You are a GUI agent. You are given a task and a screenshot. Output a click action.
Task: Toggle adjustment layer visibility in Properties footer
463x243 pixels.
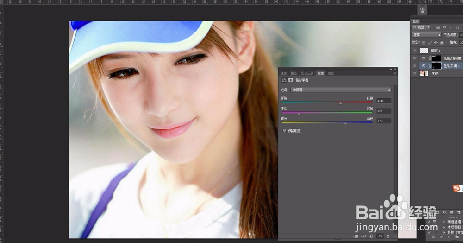pyautogui.click(x=380, y=236)
